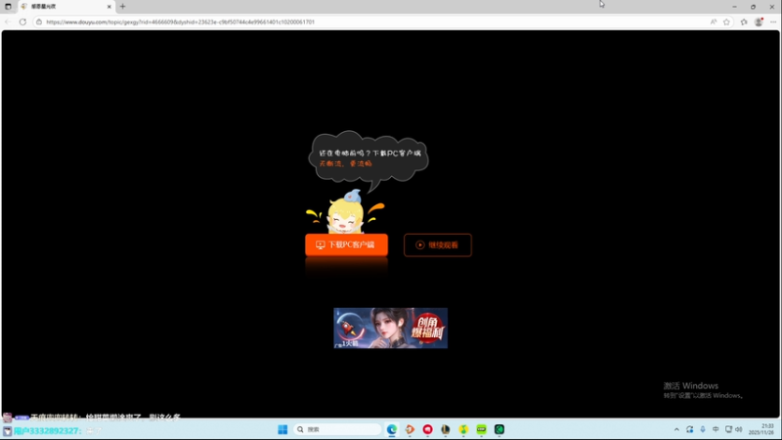
Task: Open Microsoft Edge from the taskbar
Action: (x=392, y=429)
